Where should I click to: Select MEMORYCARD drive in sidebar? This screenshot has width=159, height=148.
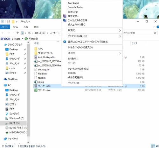(x=16, y=133)
